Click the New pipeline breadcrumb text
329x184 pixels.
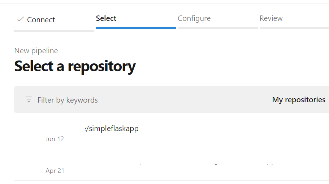pyautogui.click(x=36, y=51)
